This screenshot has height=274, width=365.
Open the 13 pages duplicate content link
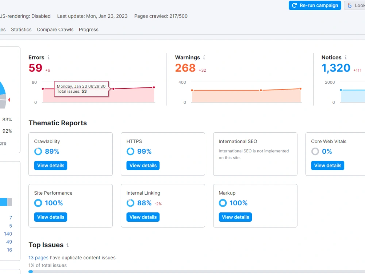pyautogui.click(x=38, y=258)
